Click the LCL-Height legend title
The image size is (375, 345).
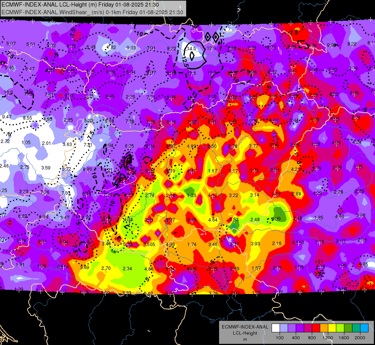pos(245,333)
